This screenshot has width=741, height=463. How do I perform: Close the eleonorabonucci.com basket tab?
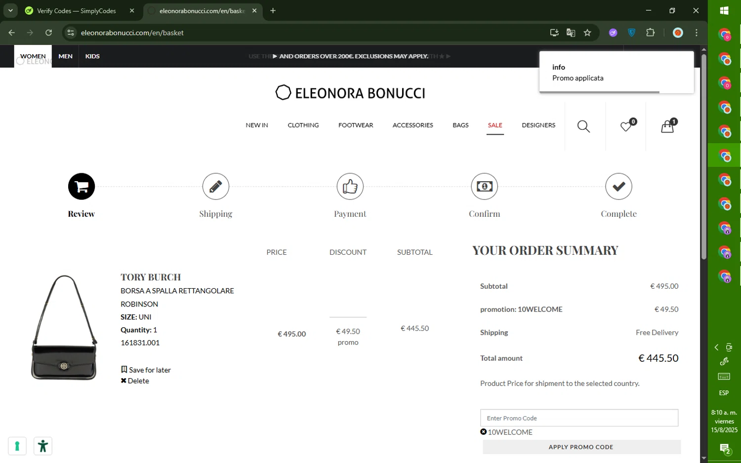(x=254, y=10)
